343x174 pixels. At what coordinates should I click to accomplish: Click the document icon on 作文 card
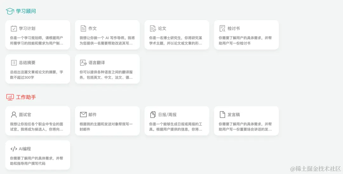pos(83,28)
